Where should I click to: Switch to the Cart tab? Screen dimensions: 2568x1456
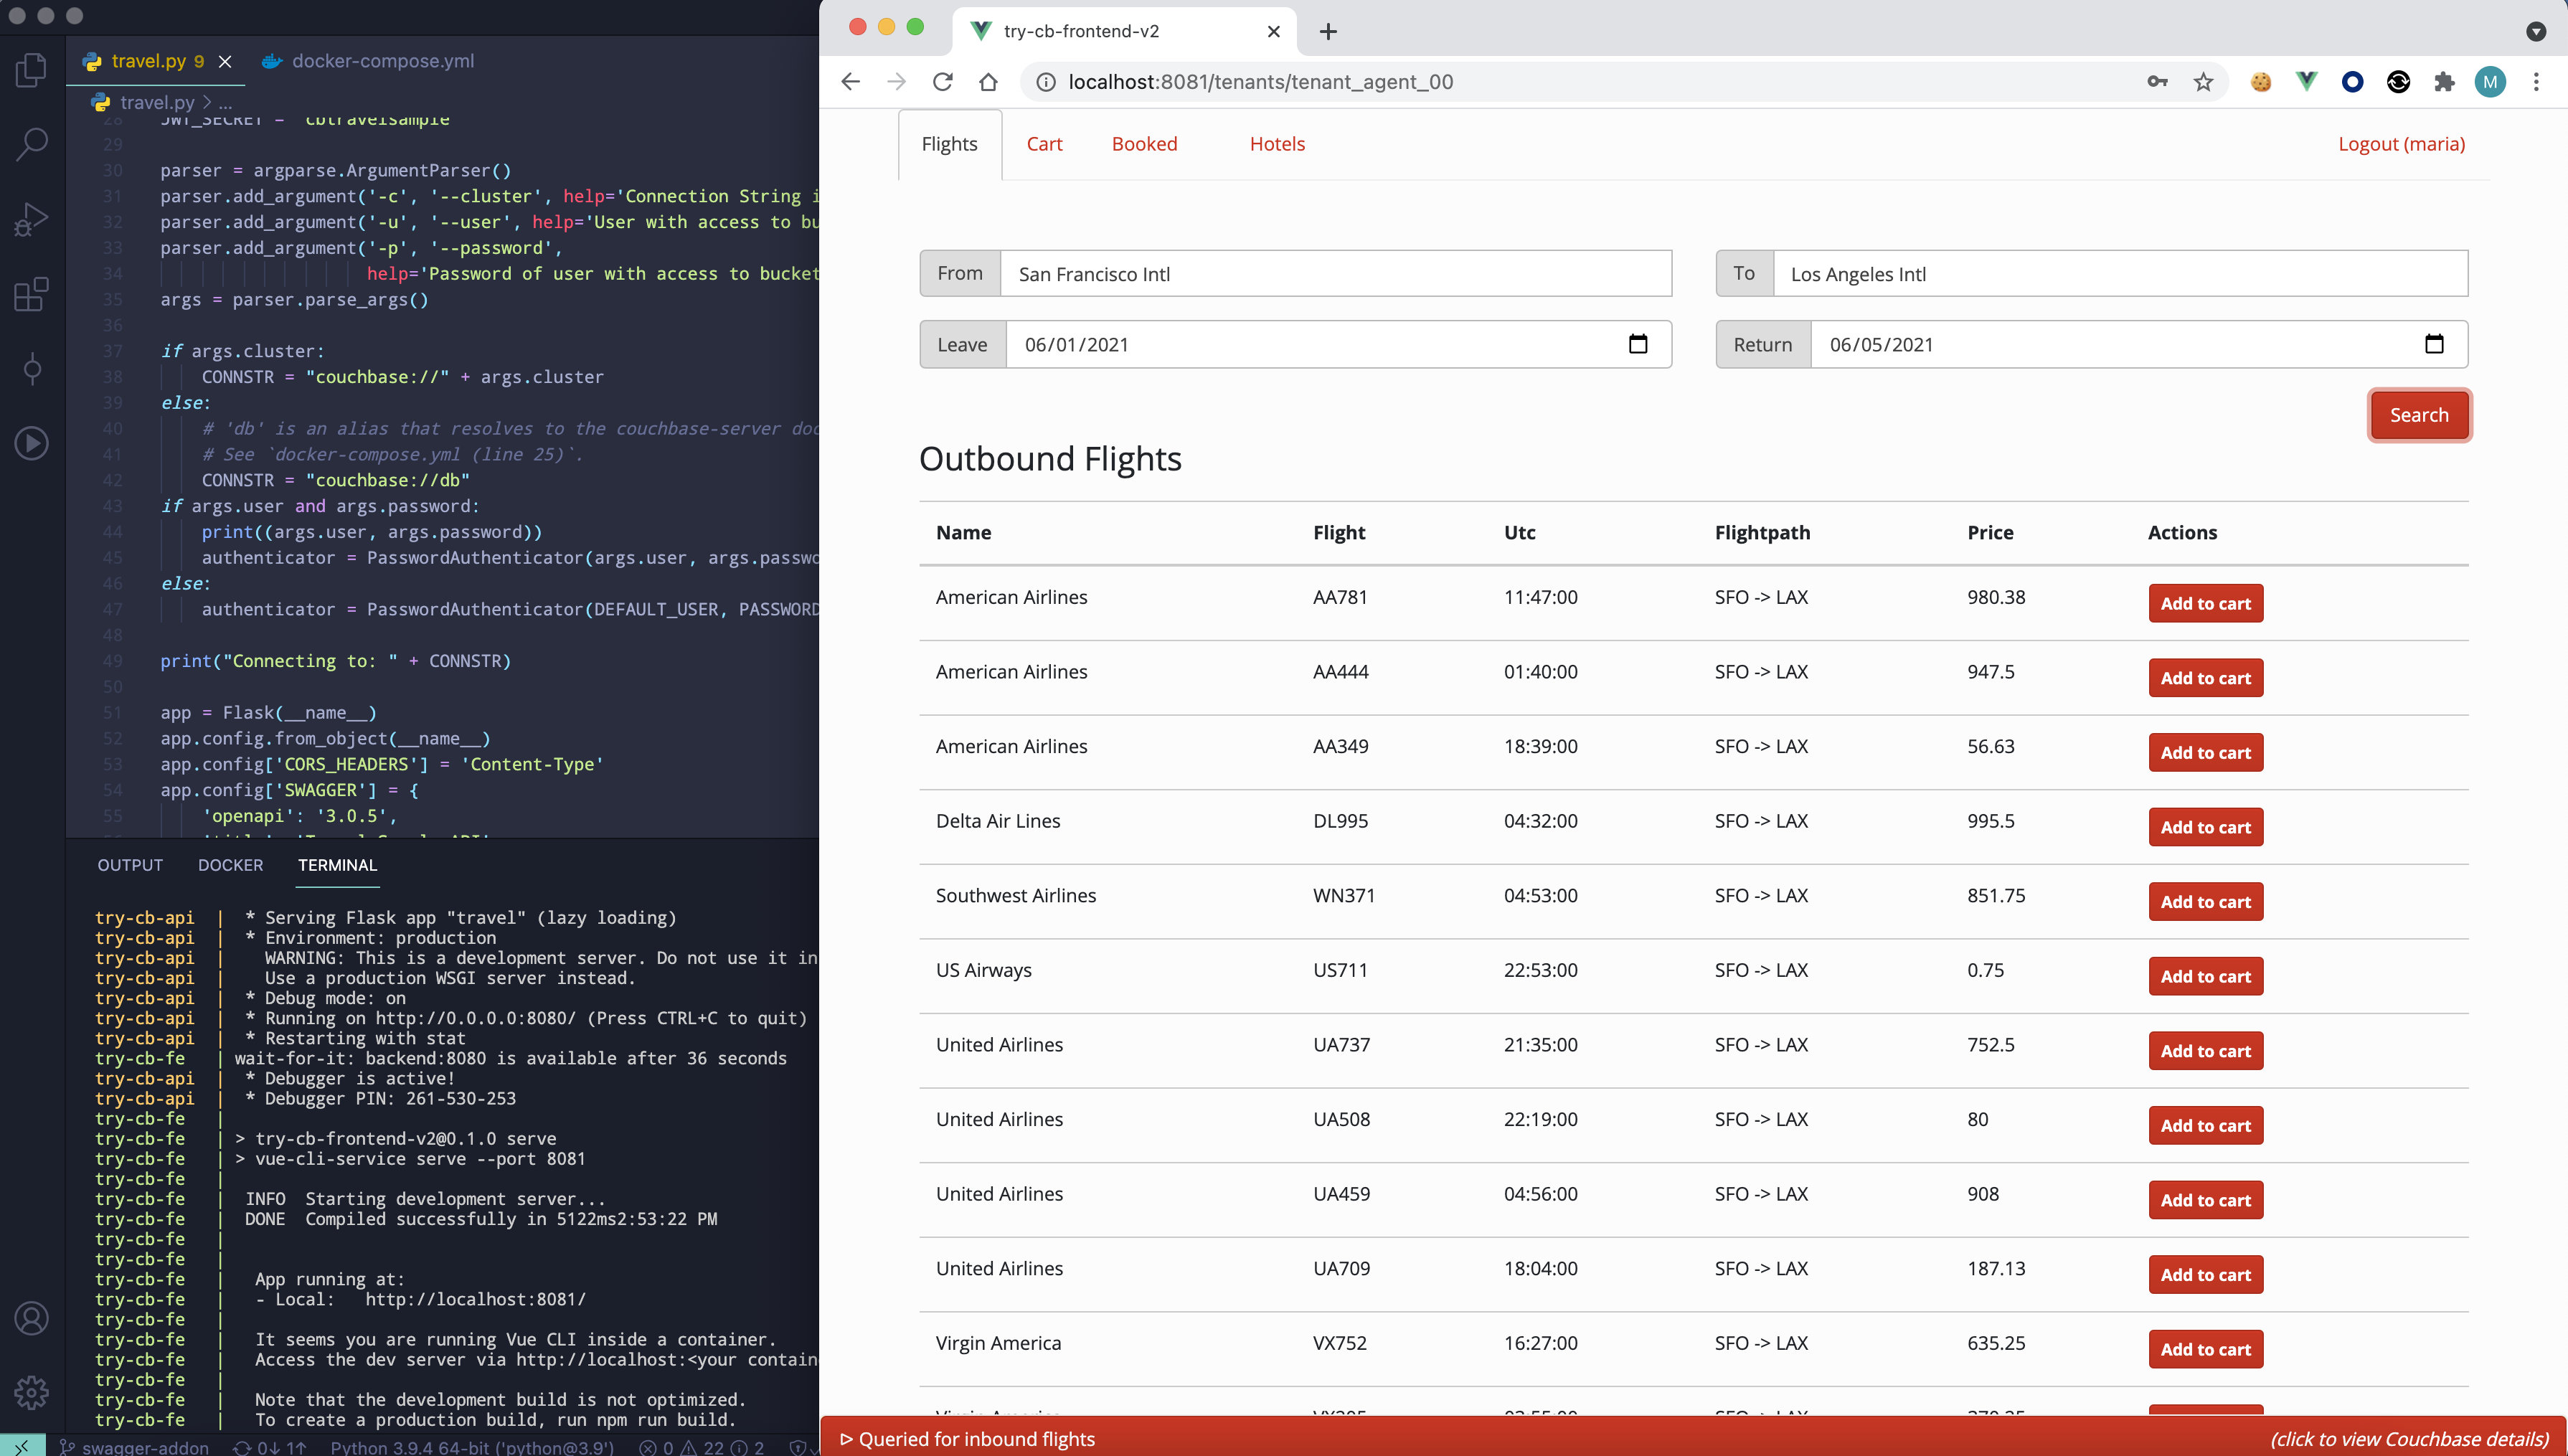coord(1044,143)
